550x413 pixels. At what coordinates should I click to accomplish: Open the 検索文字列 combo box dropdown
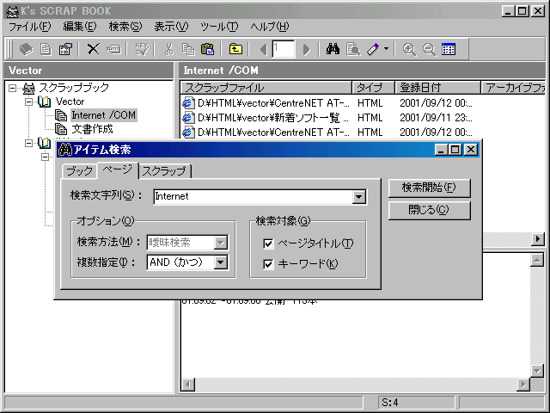(359, 197)
